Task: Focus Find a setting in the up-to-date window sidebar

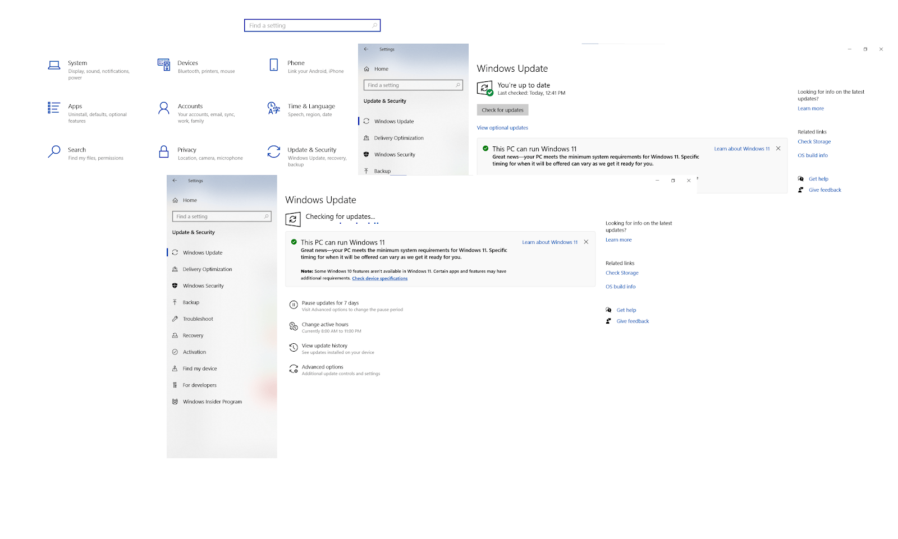Action: pyautogui.click(x=413, y=85)
